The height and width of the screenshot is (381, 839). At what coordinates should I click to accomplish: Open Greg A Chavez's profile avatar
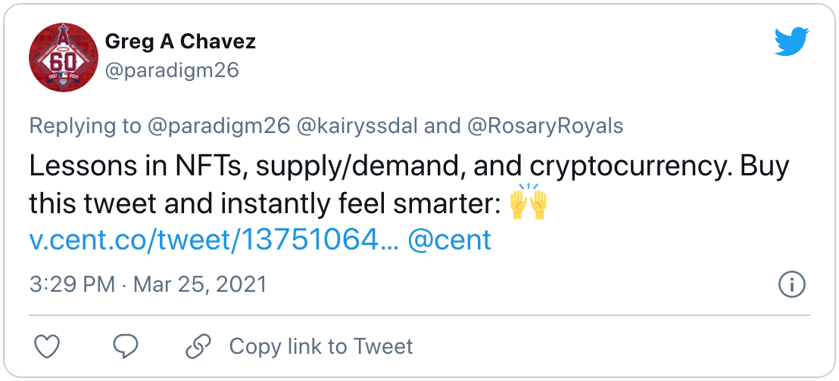pos(63,57)
